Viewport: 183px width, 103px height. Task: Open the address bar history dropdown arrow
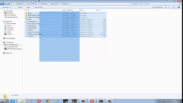(132, 4)
